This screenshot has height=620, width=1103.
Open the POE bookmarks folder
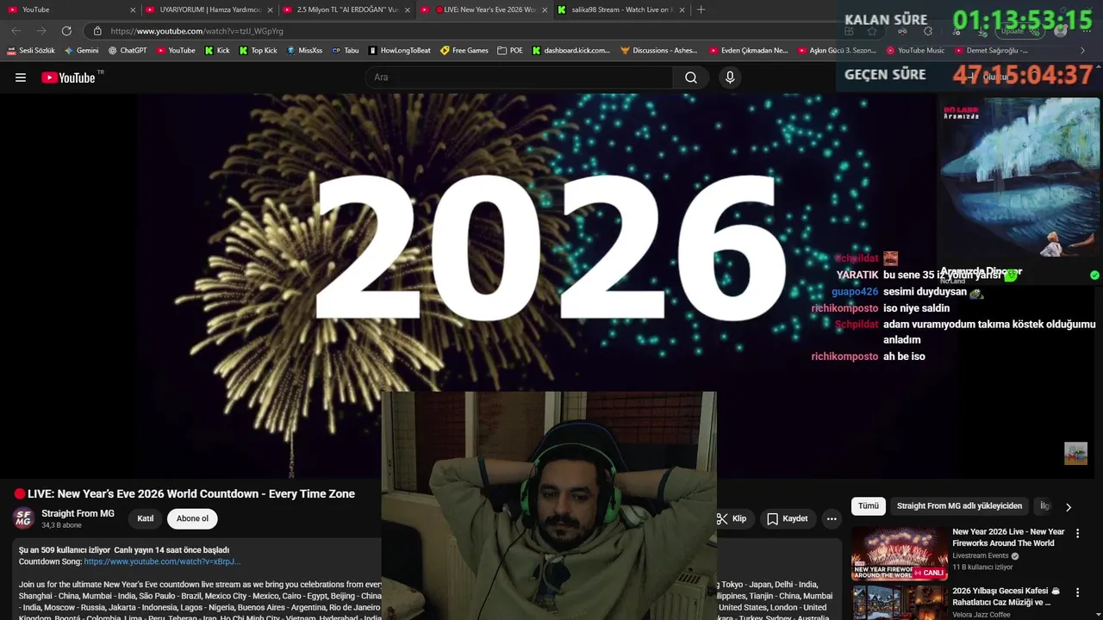tap(510, 51)
